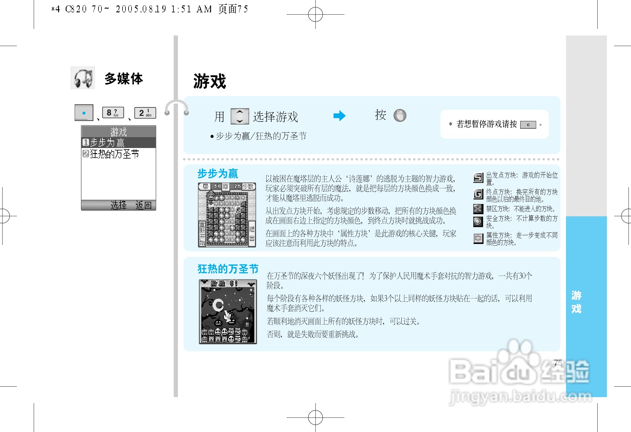
Task: Click the start point block S icon
Action: (x=478, y=178)
